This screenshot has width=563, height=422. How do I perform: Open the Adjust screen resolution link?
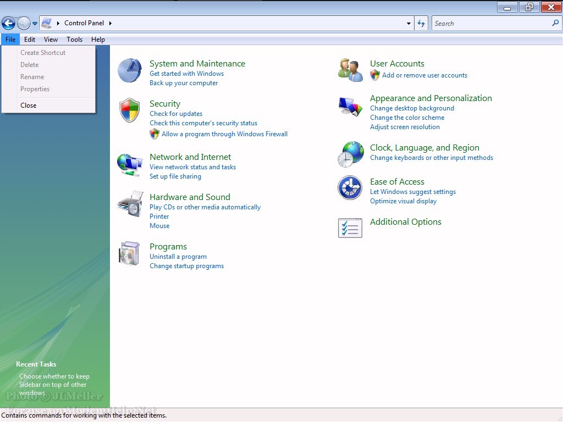coord(405,127)
